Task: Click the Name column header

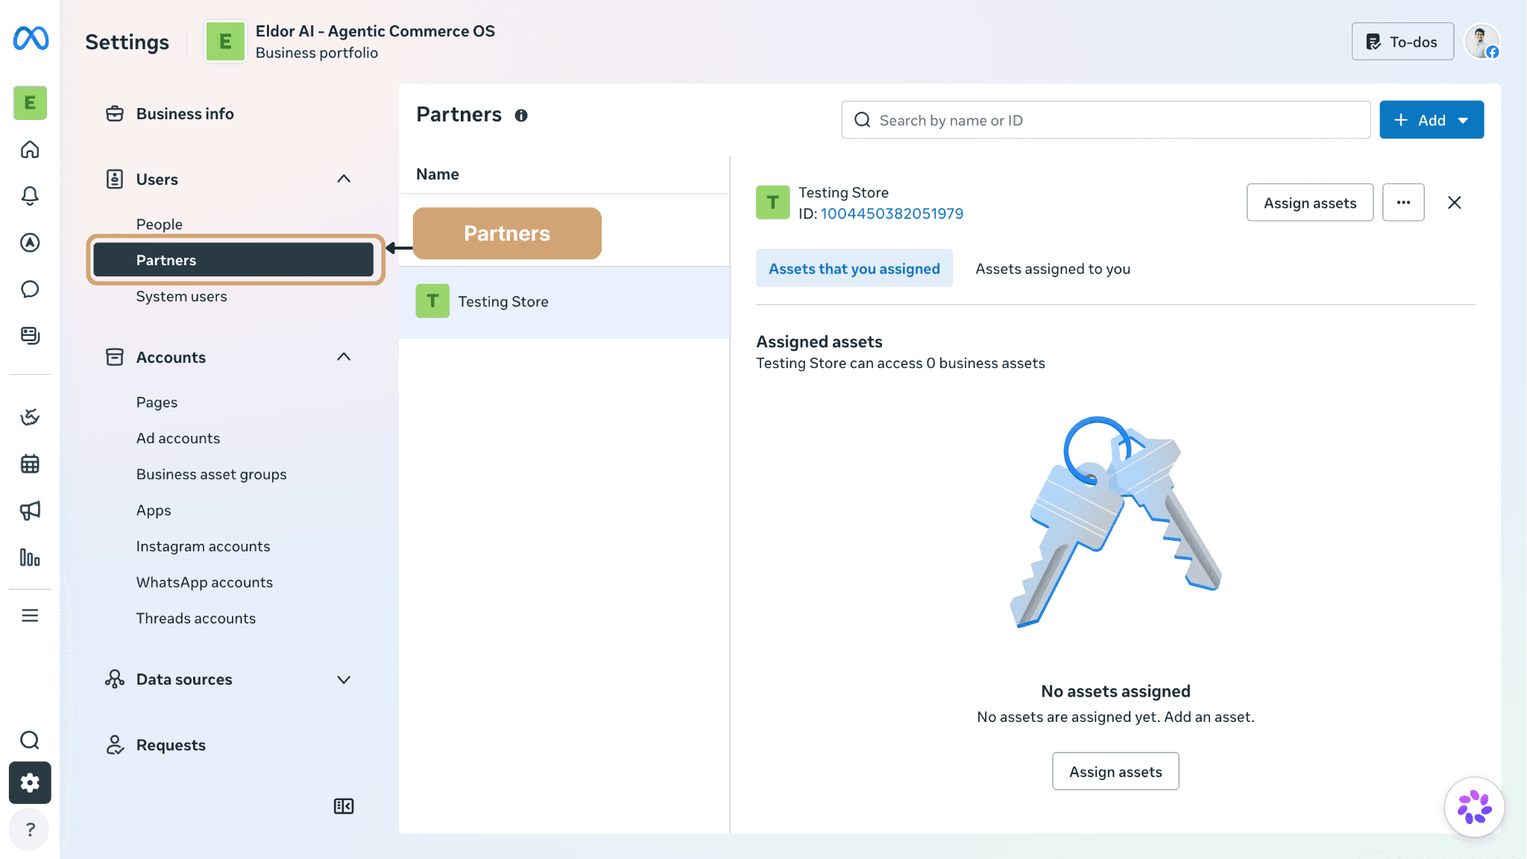Action: (x=438, y=174)
